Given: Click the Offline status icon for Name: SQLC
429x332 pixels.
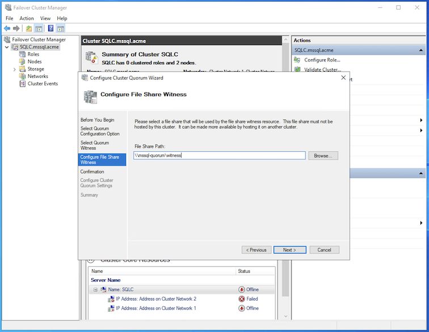Looking at the screenshot, I should click(242, 289).
